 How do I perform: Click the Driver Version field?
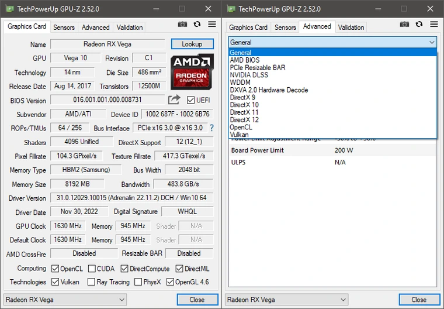[131, 198]
